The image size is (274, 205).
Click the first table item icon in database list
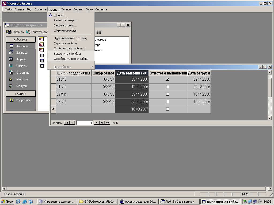[x=42, y=55]
